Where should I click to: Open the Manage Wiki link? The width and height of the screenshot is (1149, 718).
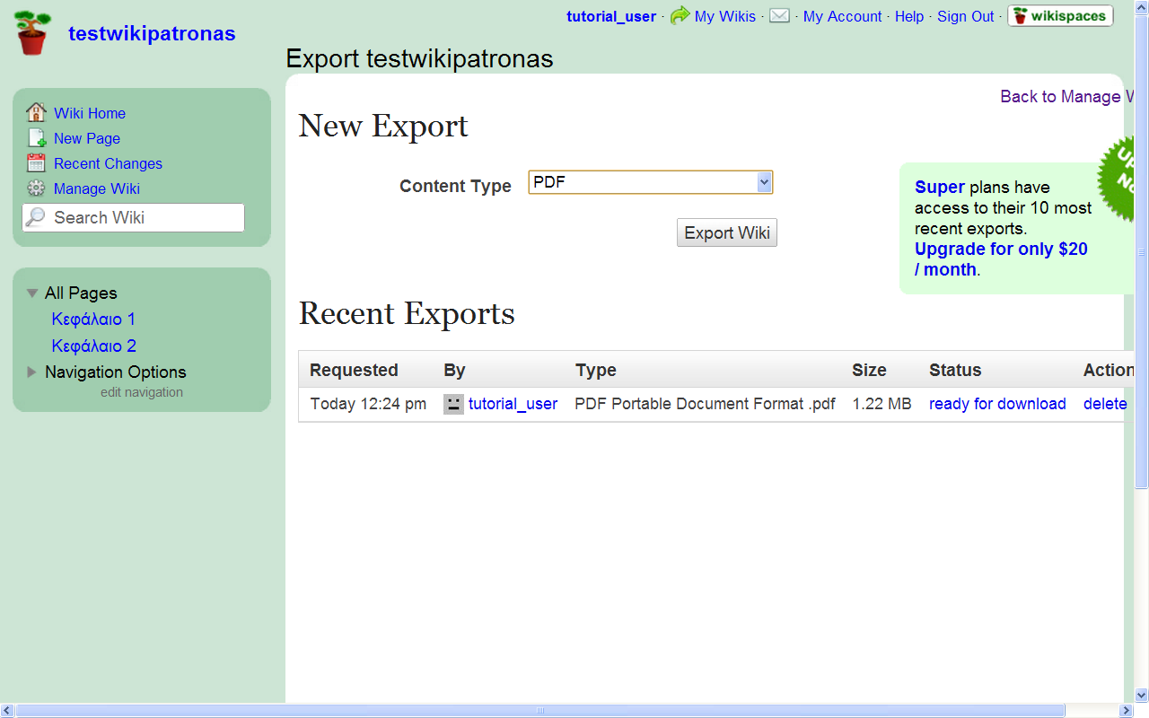[97, 188]
